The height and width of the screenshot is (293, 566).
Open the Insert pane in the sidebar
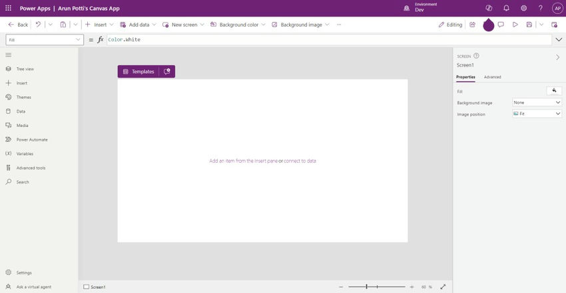pos(17,83)
